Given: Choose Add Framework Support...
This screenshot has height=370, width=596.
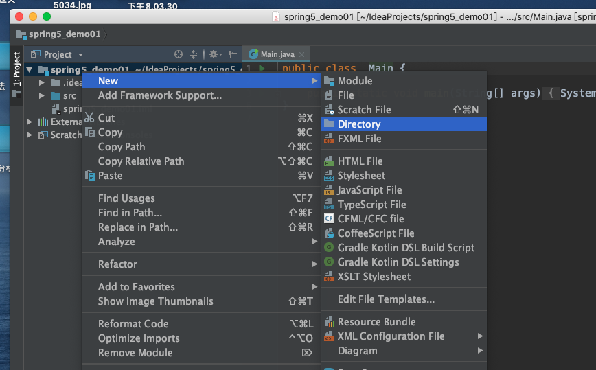Looking at the screenshot, I should pyautogui.click(x=201, y=95).
